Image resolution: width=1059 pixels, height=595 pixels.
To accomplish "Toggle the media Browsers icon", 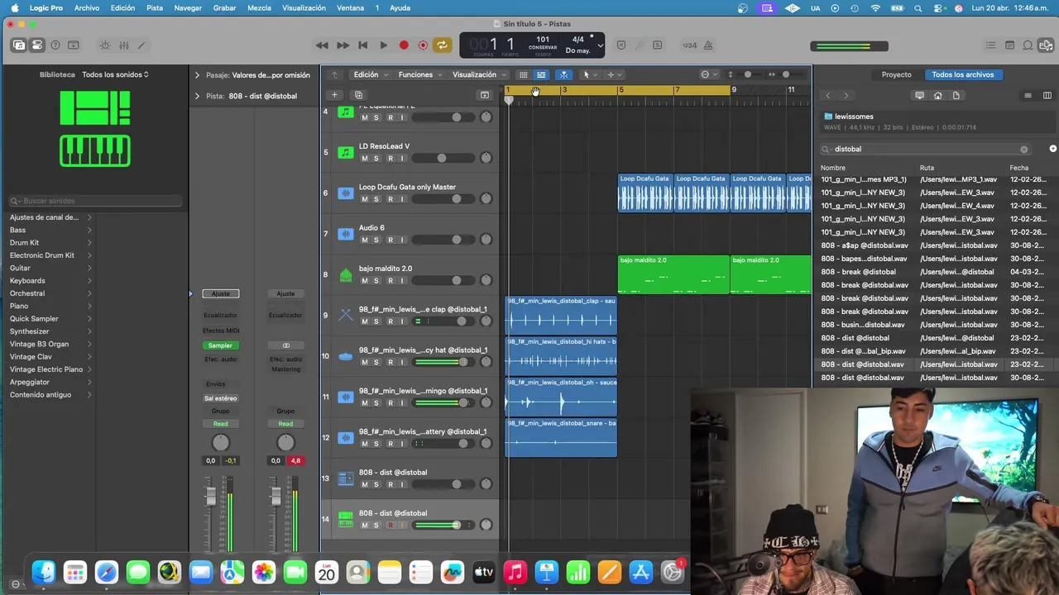I will pyautogui.click(x=1045, y=45).
